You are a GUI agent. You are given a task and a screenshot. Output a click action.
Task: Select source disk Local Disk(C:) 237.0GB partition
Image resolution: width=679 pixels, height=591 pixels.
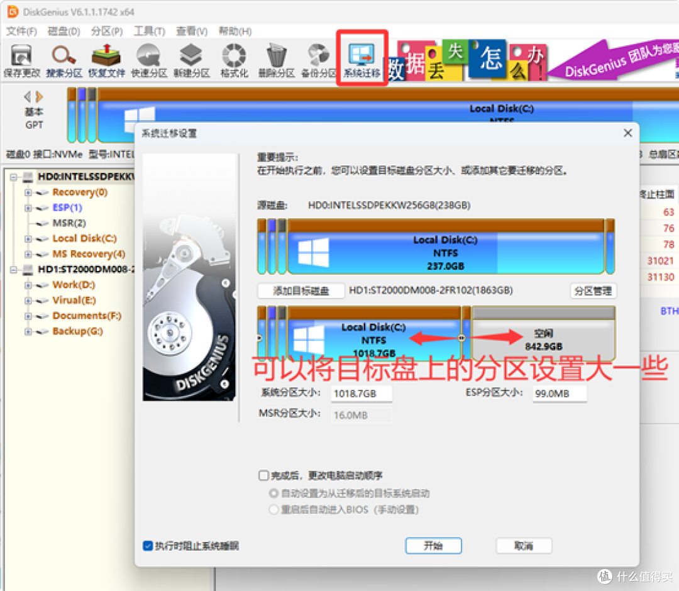tap(446, 247)
